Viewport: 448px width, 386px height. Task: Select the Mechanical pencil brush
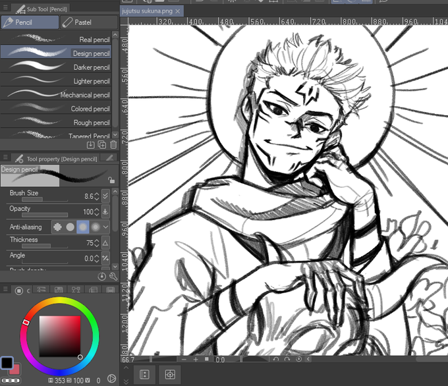click(56, 94)
